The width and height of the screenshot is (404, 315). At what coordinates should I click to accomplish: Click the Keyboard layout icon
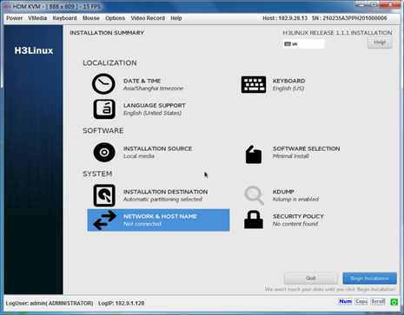click(x=254, y=84)
